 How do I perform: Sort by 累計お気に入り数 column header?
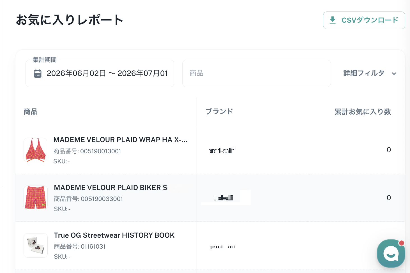click(x=363, y=112)
